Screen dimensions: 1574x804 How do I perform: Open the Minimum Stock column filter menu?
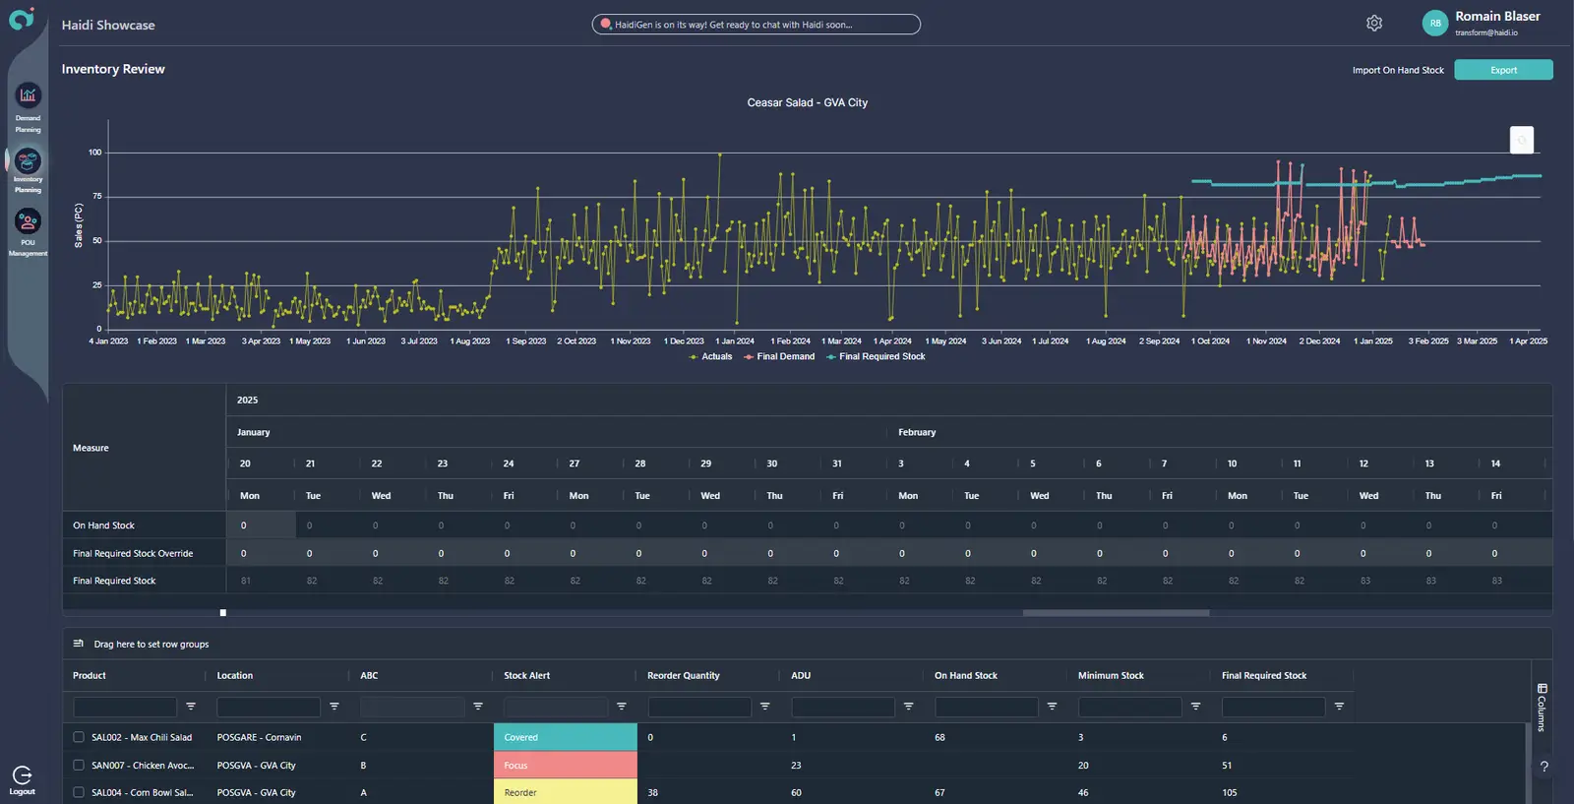[1195, 707]
